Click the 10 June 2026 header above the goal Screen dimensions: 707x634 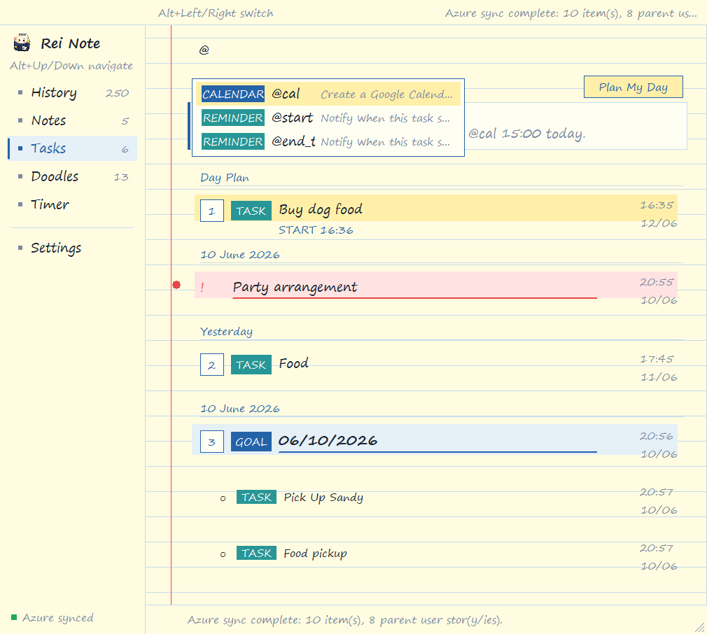[240, 409]
